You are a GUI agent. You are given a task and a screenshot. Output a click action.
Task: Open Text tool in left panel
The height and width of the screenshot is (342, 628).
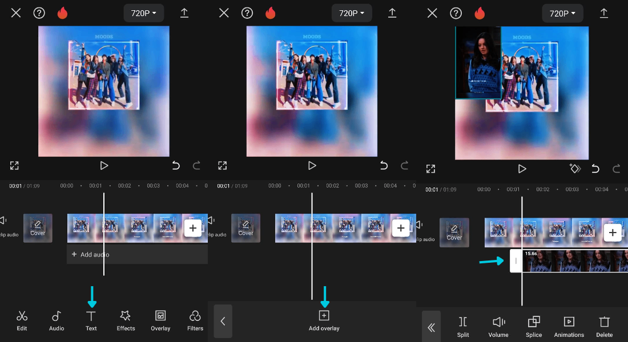(x=91, y=321)
